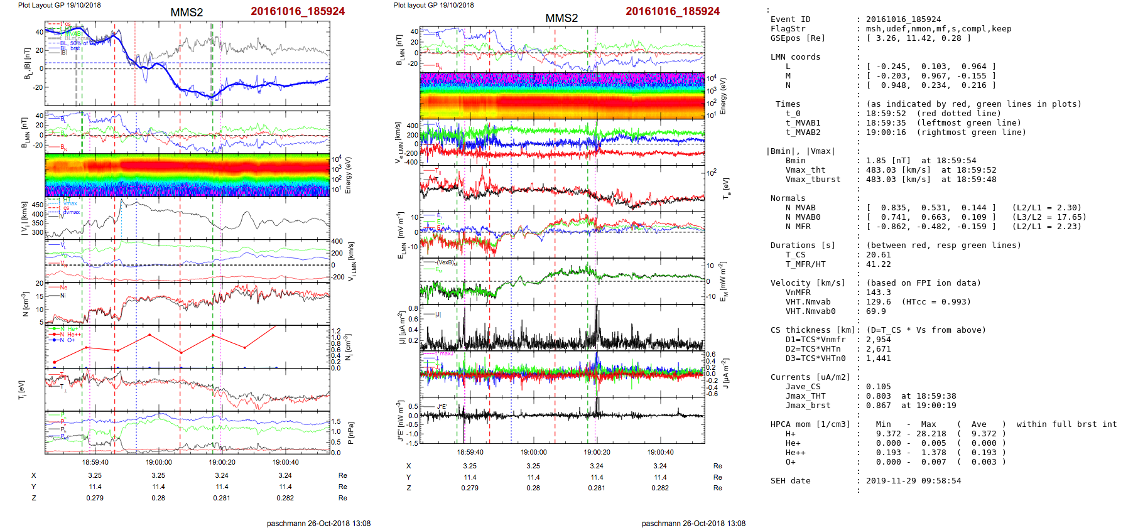Click the 18:59:40 time tick under left plot

(x=95, y=462)
